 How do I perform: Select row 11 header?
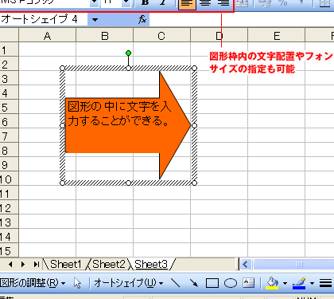coord(9,193)
